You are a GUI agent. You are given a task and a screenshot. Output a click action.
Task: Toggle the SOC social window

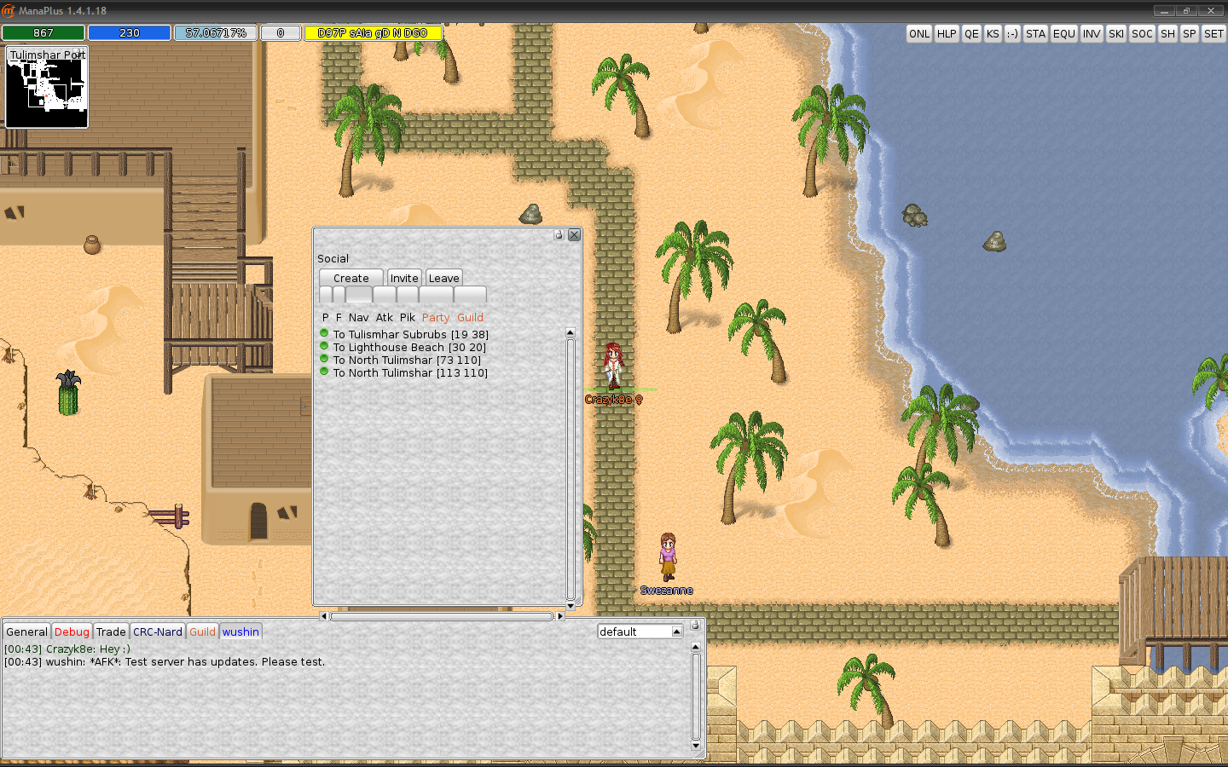(1142, 33)
